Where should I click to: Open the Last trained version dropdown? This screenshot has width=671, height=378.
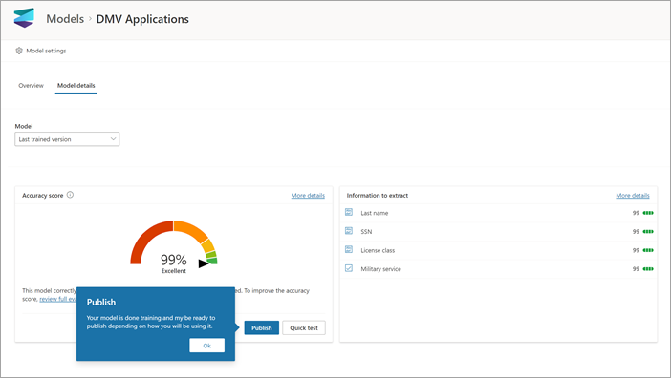coord(67,139)
